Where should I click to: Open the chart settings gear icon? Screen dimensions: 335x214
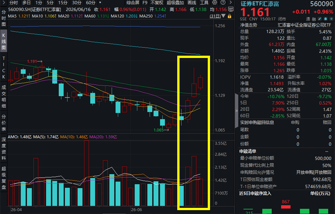pos(215,3)
